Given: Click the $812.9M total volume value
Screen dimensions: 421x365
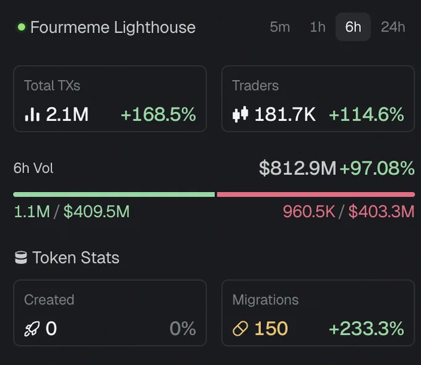Looking at the screenshot, I should (297, 169).
